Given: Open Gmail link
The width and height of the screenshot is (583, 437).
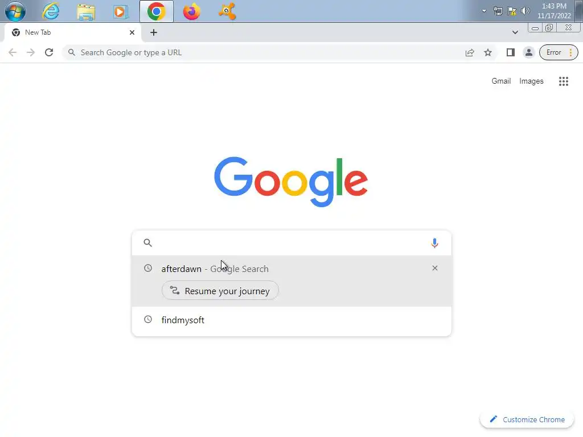Looking at the screenshot, I should click(501, 81).
